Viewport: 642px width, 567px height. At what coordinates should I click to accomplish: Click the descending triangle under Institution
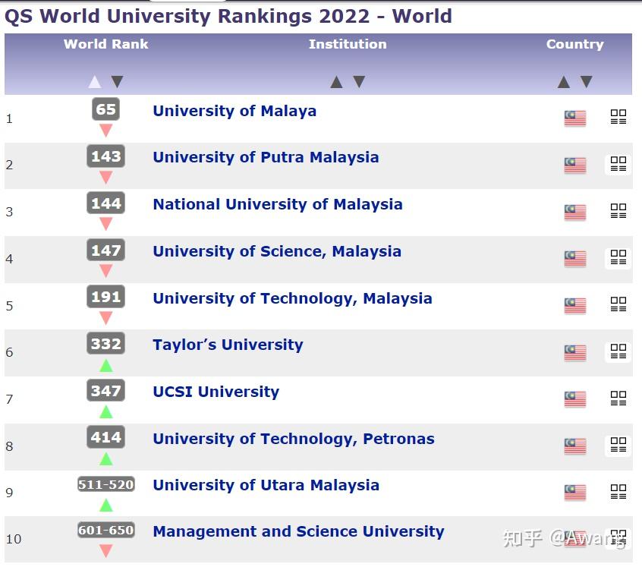(x=357, y=81)
